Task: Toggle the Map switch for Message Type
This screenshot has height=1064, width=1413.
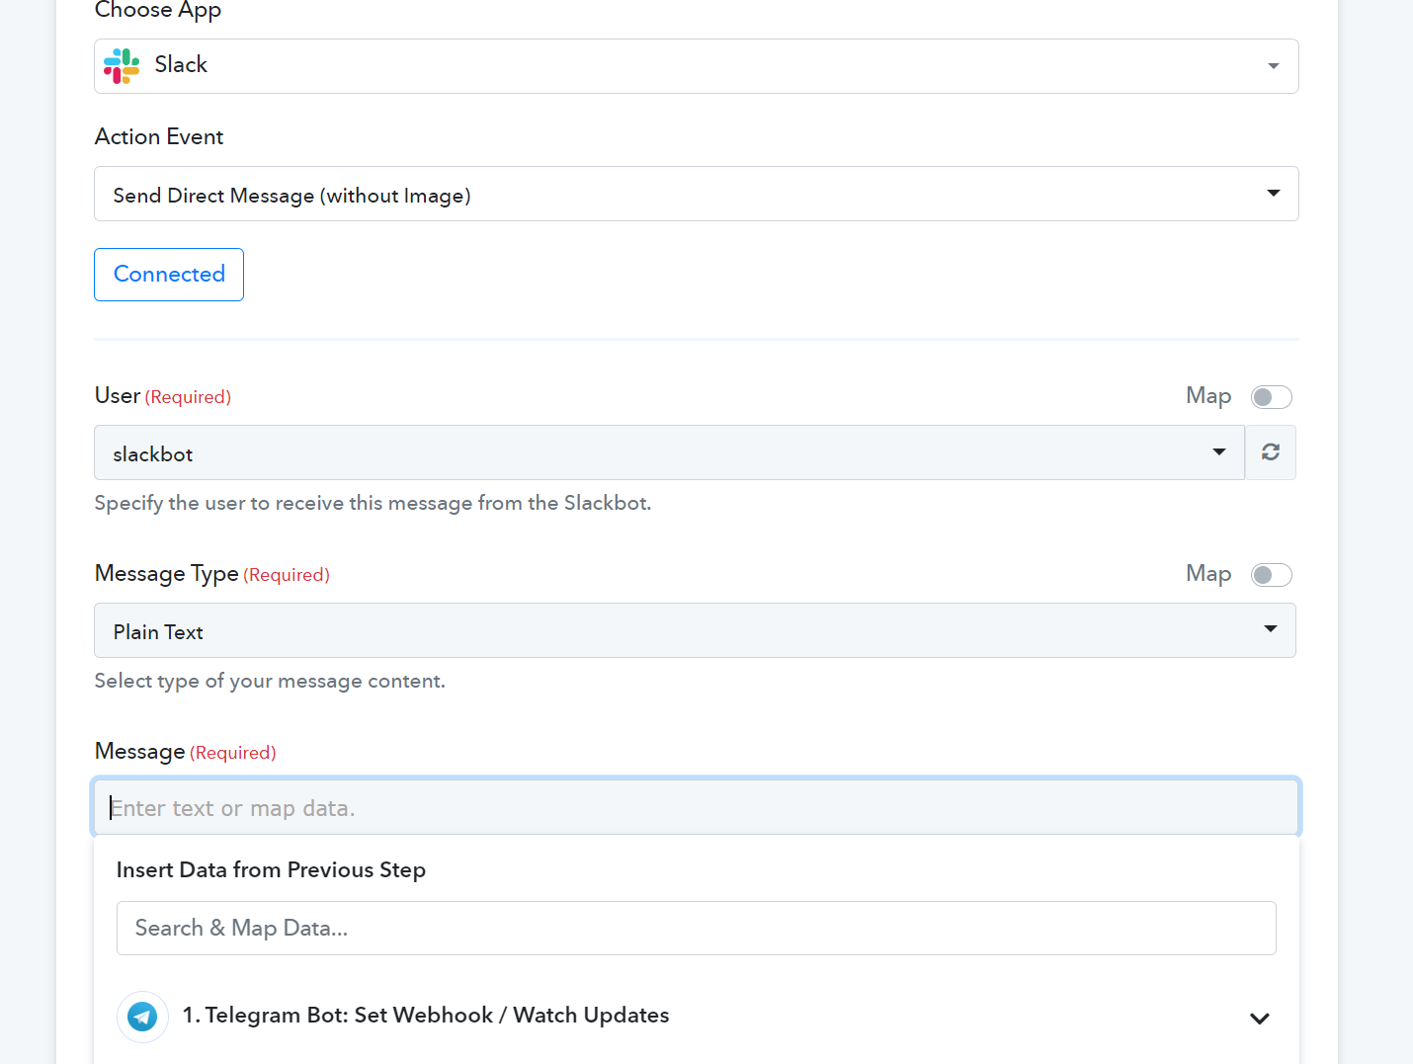Action: coord(1271,575)
